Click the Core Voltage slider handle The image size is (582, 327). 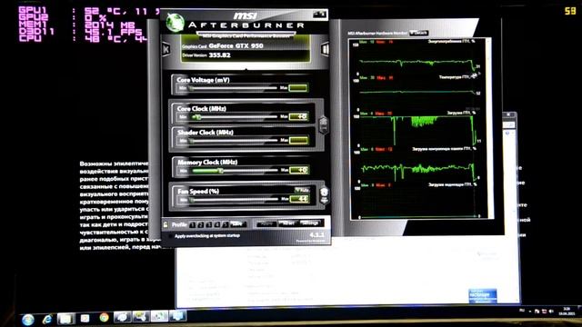(191, 88)
